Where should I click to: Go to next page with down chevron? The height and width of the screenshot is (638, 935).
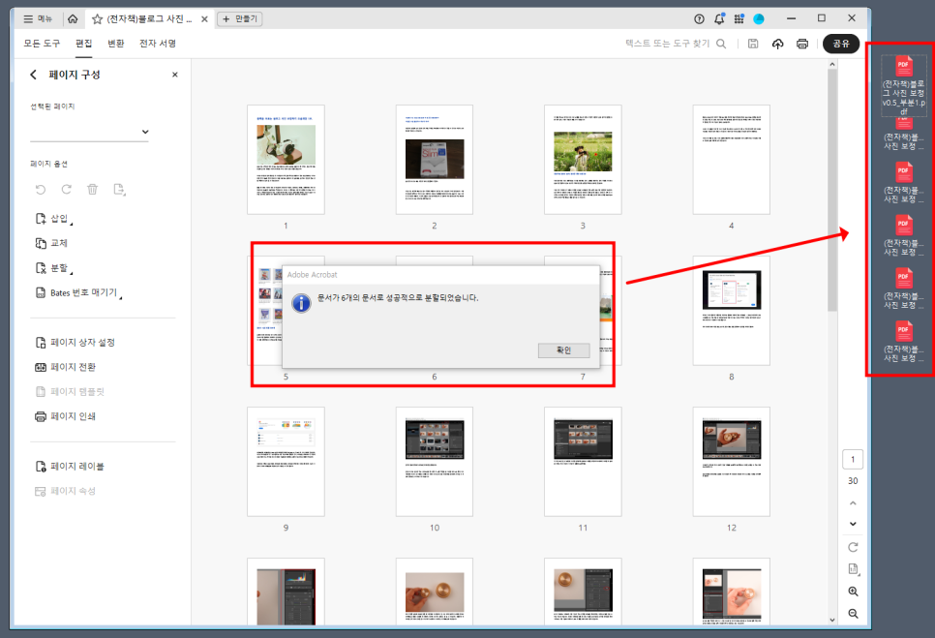853,524
